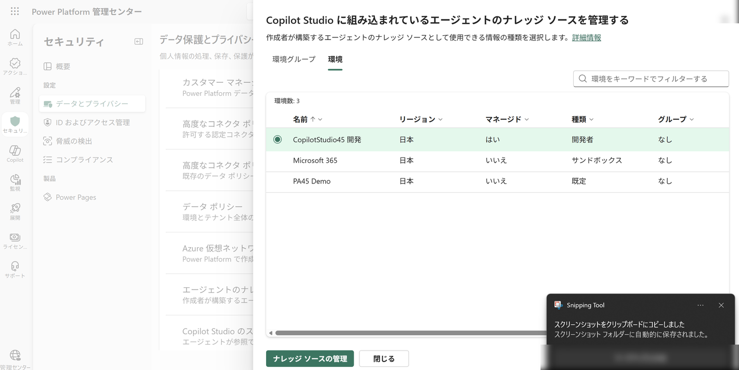
Task: Switch to the 環境グループ tab
Action: click(294, 59)
